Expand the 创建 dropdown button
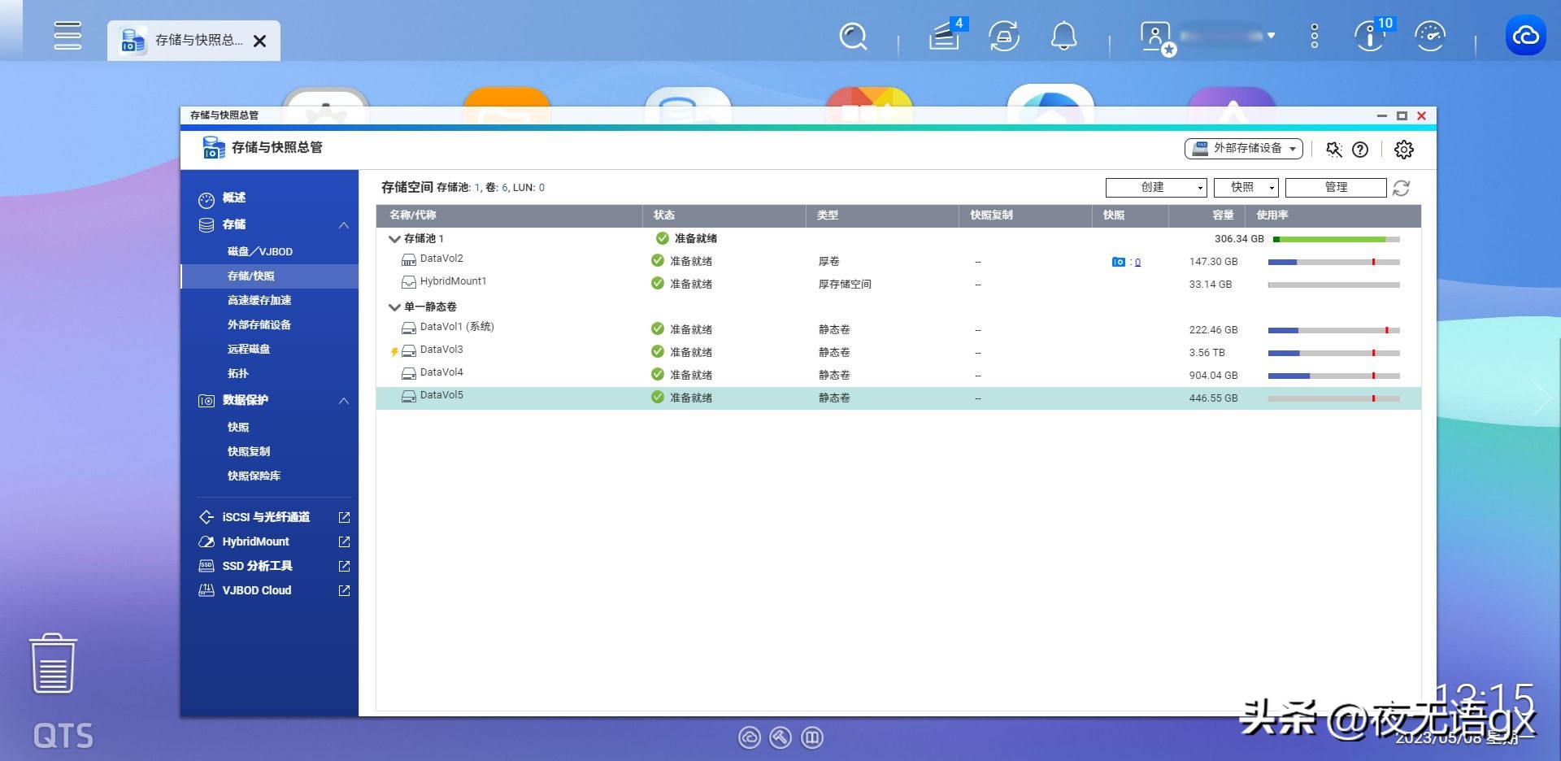The width and height of the screenshot is (1561, 761). (1155, 188)
